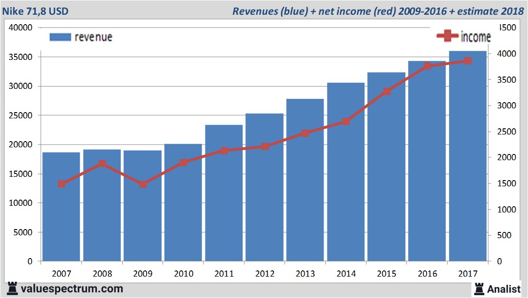The height and width of the screenshot is (298, 528).
Task: Click the income marker at the 2017 estimate
Action: (468, 61)
